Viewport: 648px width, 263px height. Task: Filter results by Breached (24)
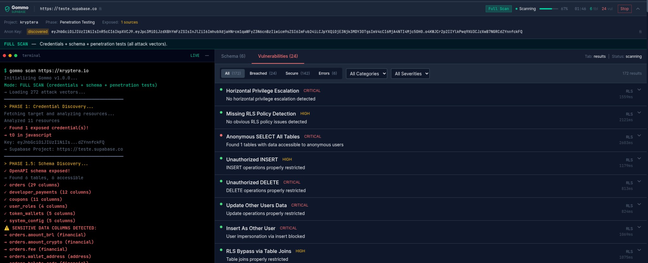[263, 73]
